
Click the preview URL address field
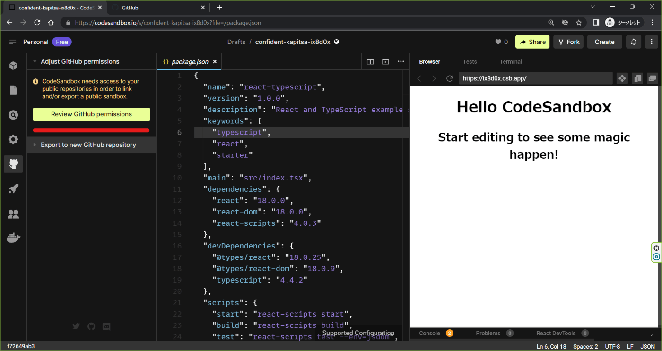point(535,78)
